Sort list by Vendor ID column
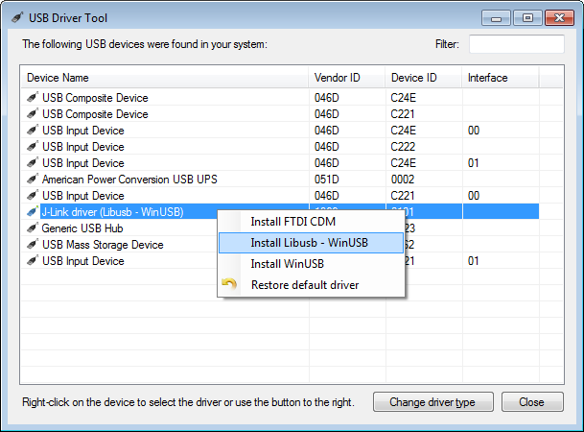The width and height of the screenshot is (584, 432). tap(346, 78)
